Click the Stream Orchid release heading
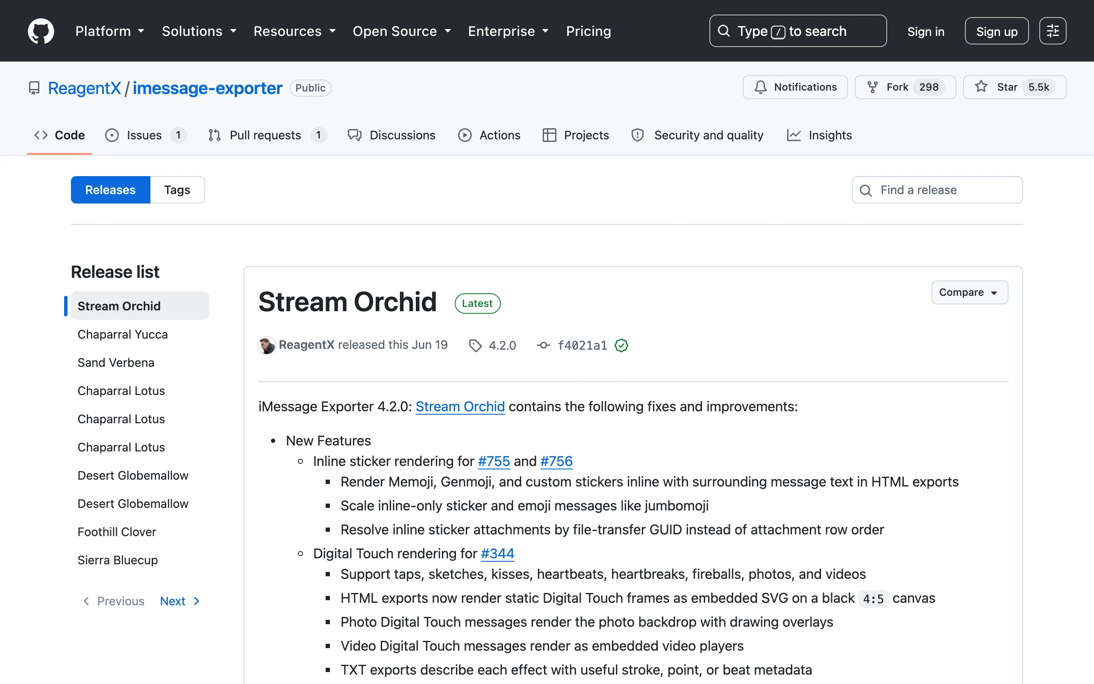 [x=347, y=302]
